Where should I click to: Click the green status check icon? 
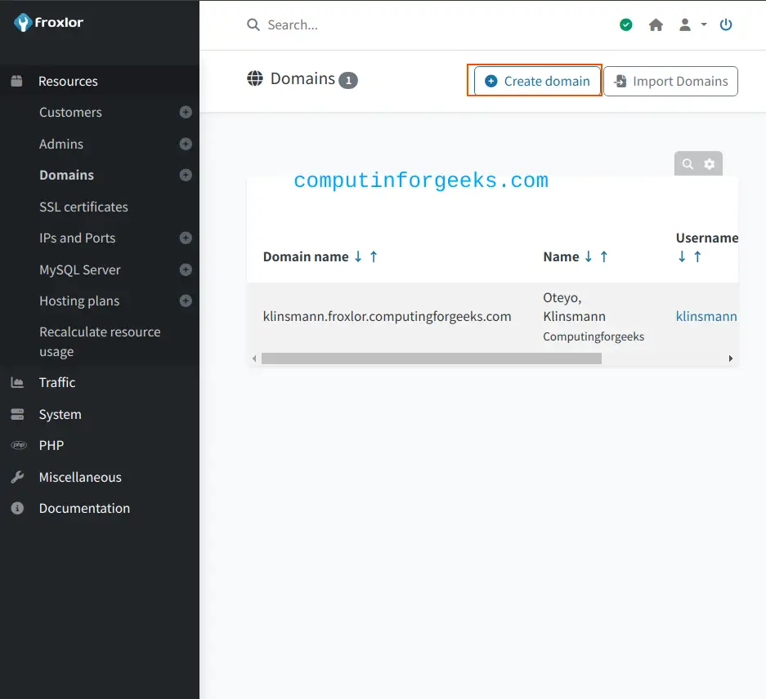click(625, 24)
